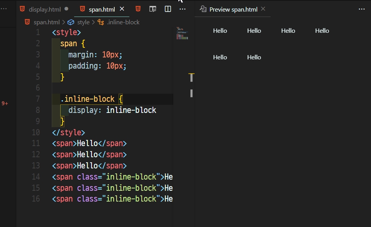The height and width of the screenshot is (227, 371).
Task: Click the HTML5 icon beside the split buttons
Action: point(138,9)
